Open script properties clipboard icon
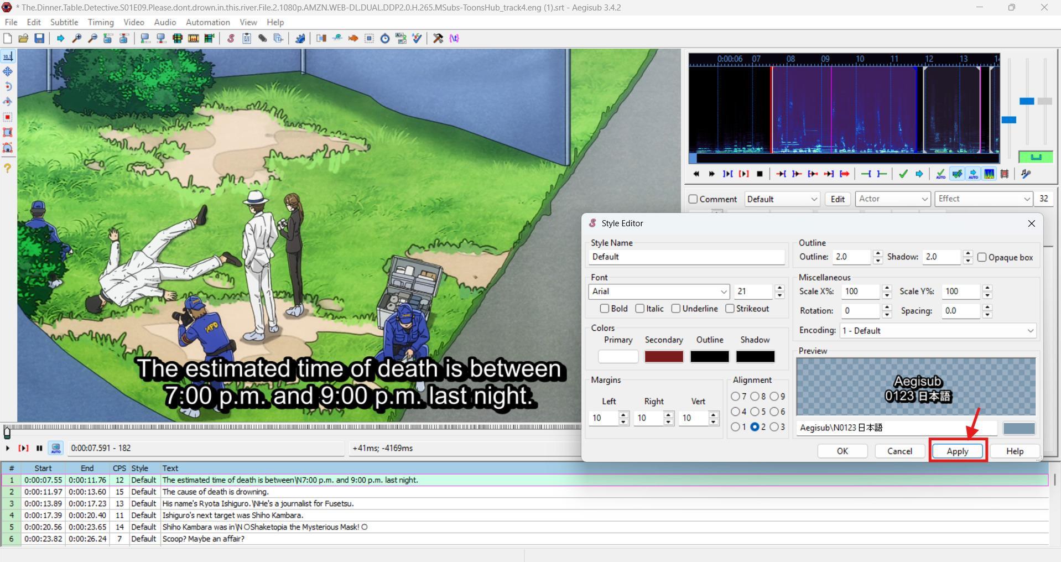The height and width of the screenshot is (562, 1061). 247,38
